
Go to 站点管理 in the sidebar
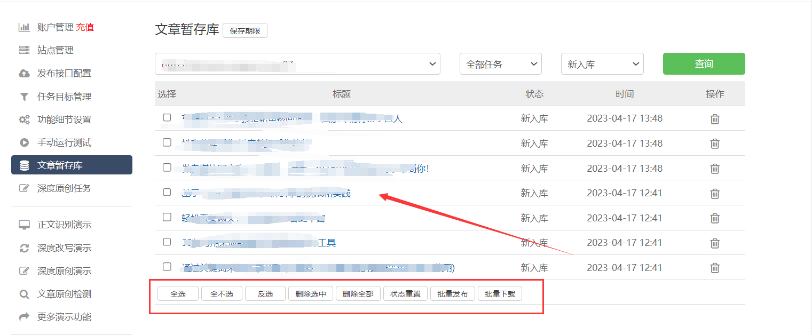[55, 50]
